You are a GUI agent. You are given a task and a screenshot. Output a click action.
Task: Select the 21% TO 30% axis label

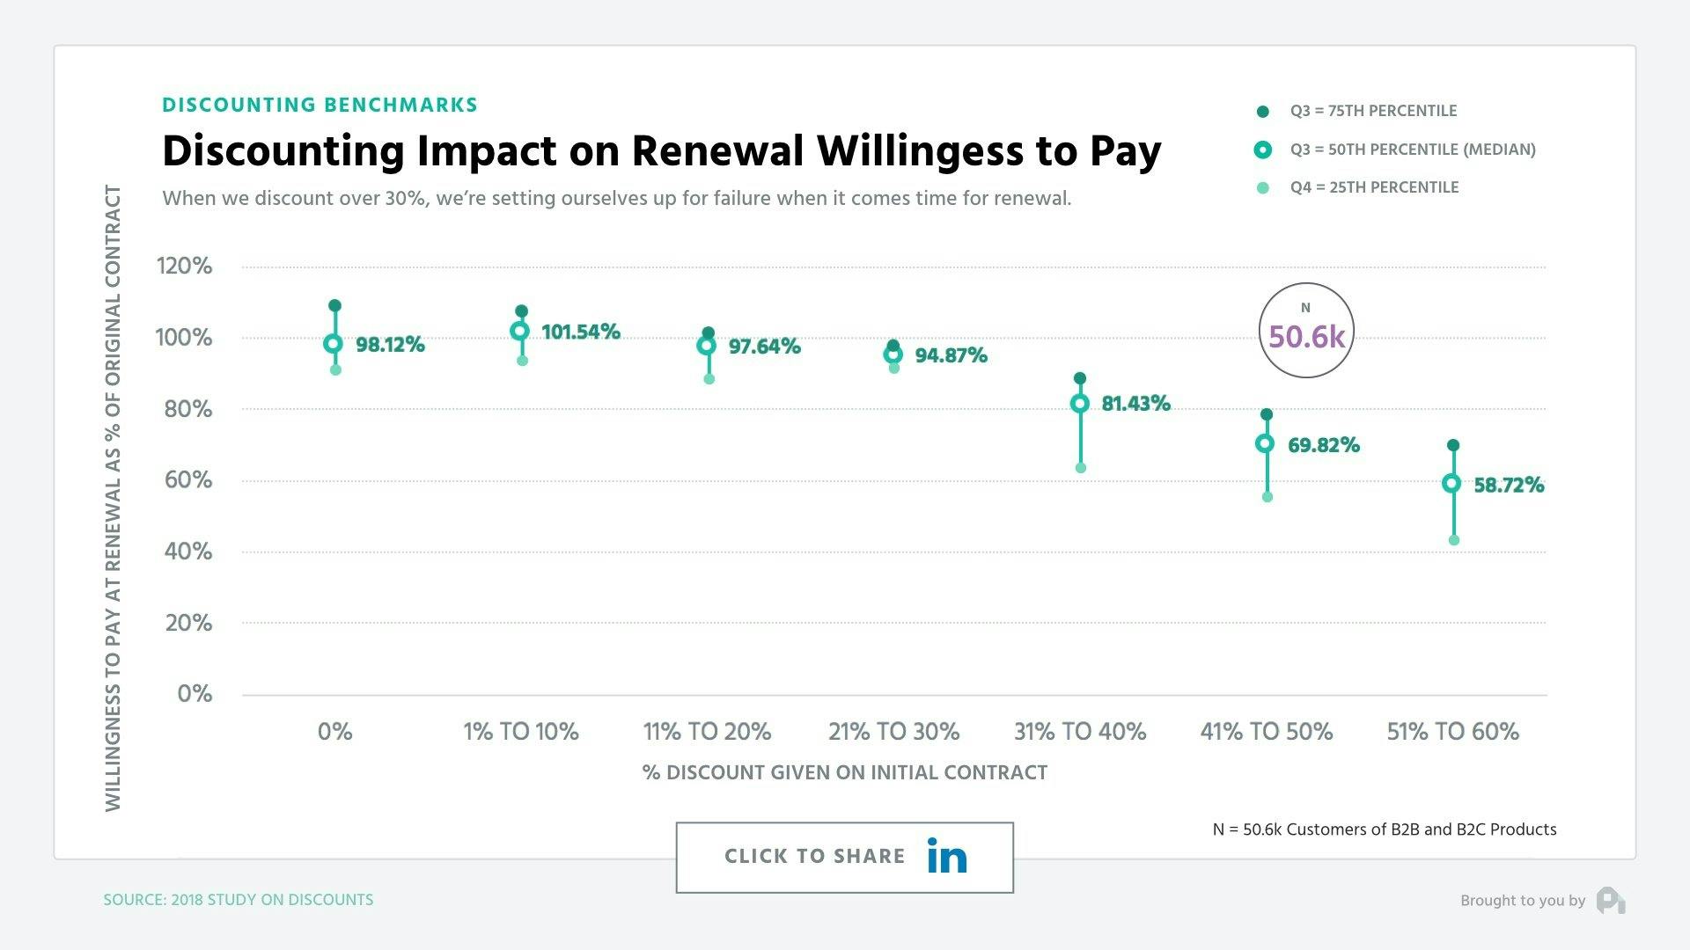click(893, 731)
